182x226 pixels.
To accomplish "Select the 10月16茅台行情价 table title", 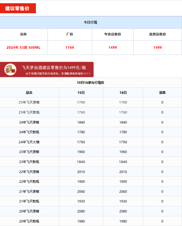I will (90, 83).
